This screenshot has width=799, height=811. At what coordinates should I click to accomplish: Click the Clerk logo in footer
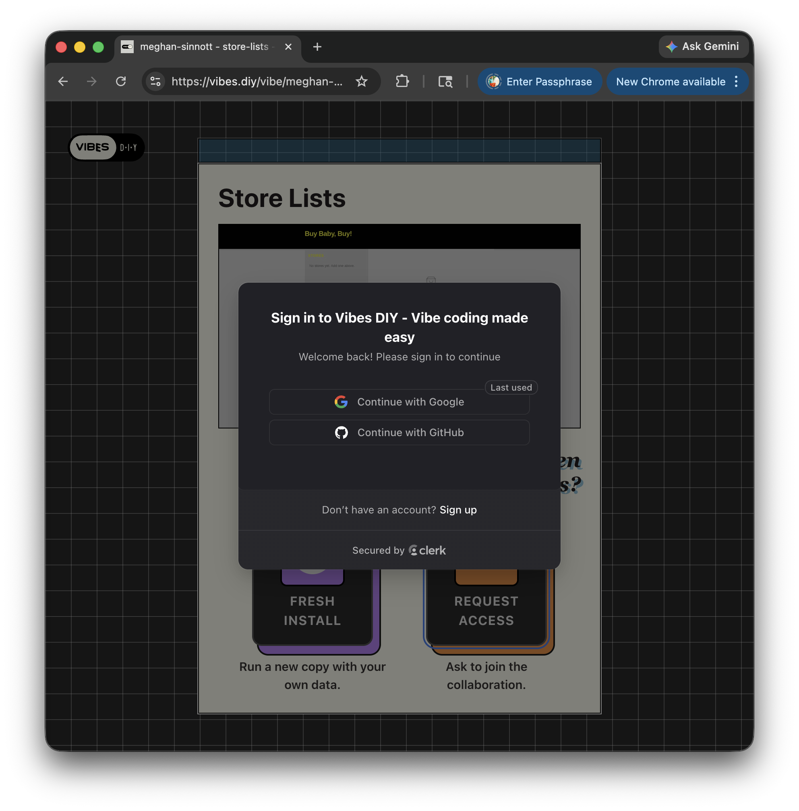pyautogui.click(x=427, y=550)
